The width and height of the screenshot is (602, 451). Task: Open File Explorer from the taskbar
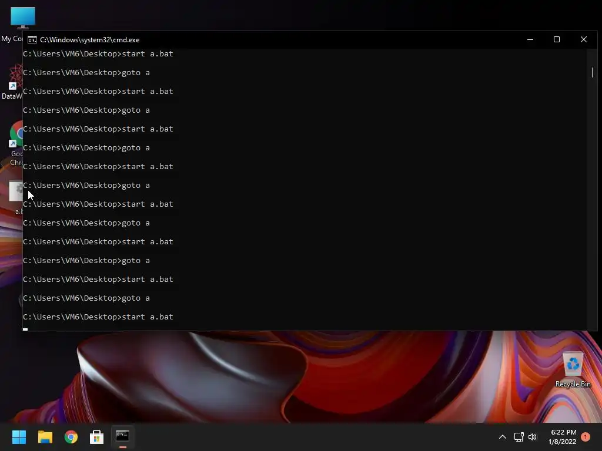45,437
